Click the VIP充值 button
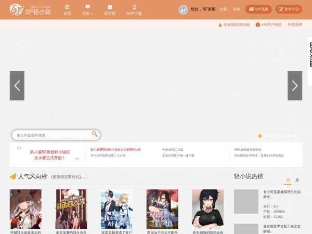Screen dimensions: 312x234 pyautogui.click(x=258, y=9)
